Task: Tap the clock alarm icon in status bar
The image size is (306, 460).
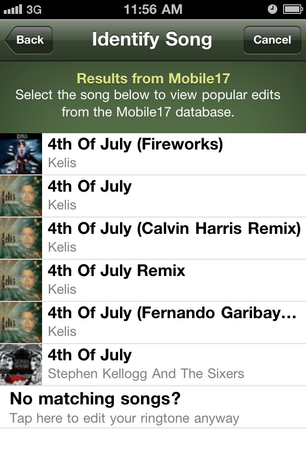Action: (273, 10)
